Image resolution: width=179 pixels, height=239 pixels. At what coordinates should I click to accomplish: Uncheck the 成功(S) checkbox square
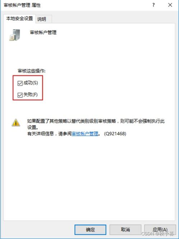pyautogui.click(x=20, y=83)
